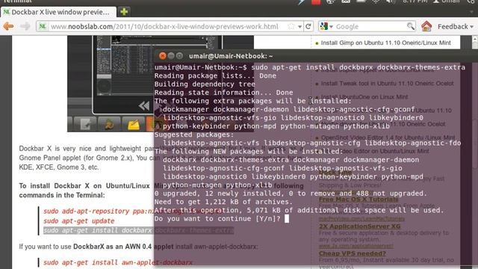Click the Do you want to continue prompt line

(217, 219)
